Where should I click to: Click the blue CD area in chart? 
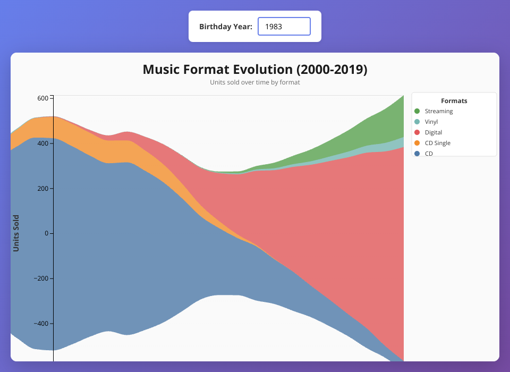coord(133,239)
